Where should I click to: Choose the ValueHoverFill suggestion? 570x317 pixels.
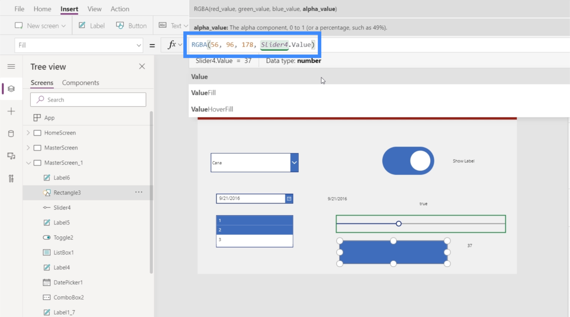pos(379,109)
